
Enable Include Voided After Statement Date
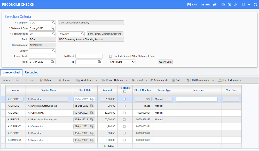(x=111, y=56)
